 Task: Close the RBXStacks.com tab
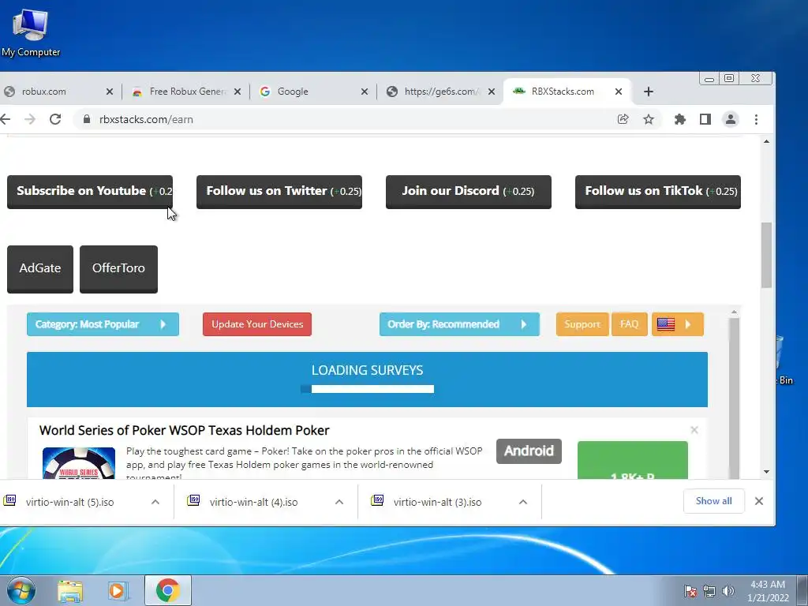click(x=619, y=92)
